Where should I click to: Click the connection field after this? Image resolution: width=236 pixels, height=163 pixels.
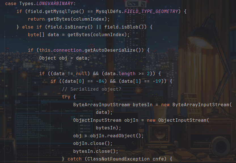[68, 50]
